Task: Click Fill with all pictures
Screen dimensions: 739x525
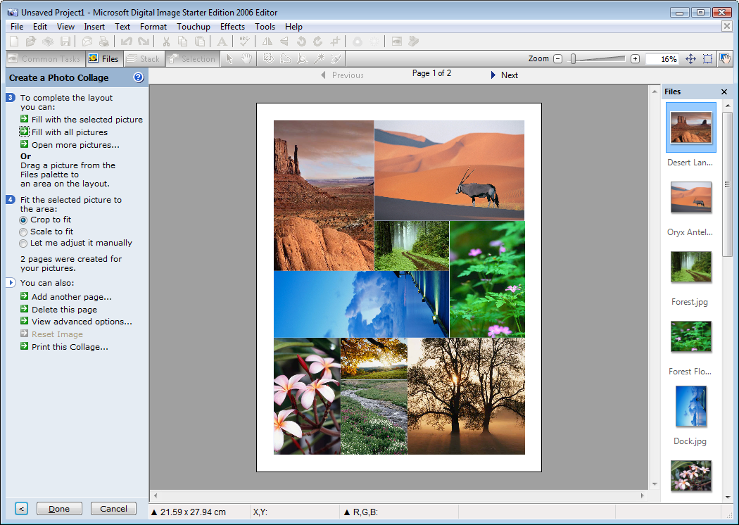Action: [69, 132]
